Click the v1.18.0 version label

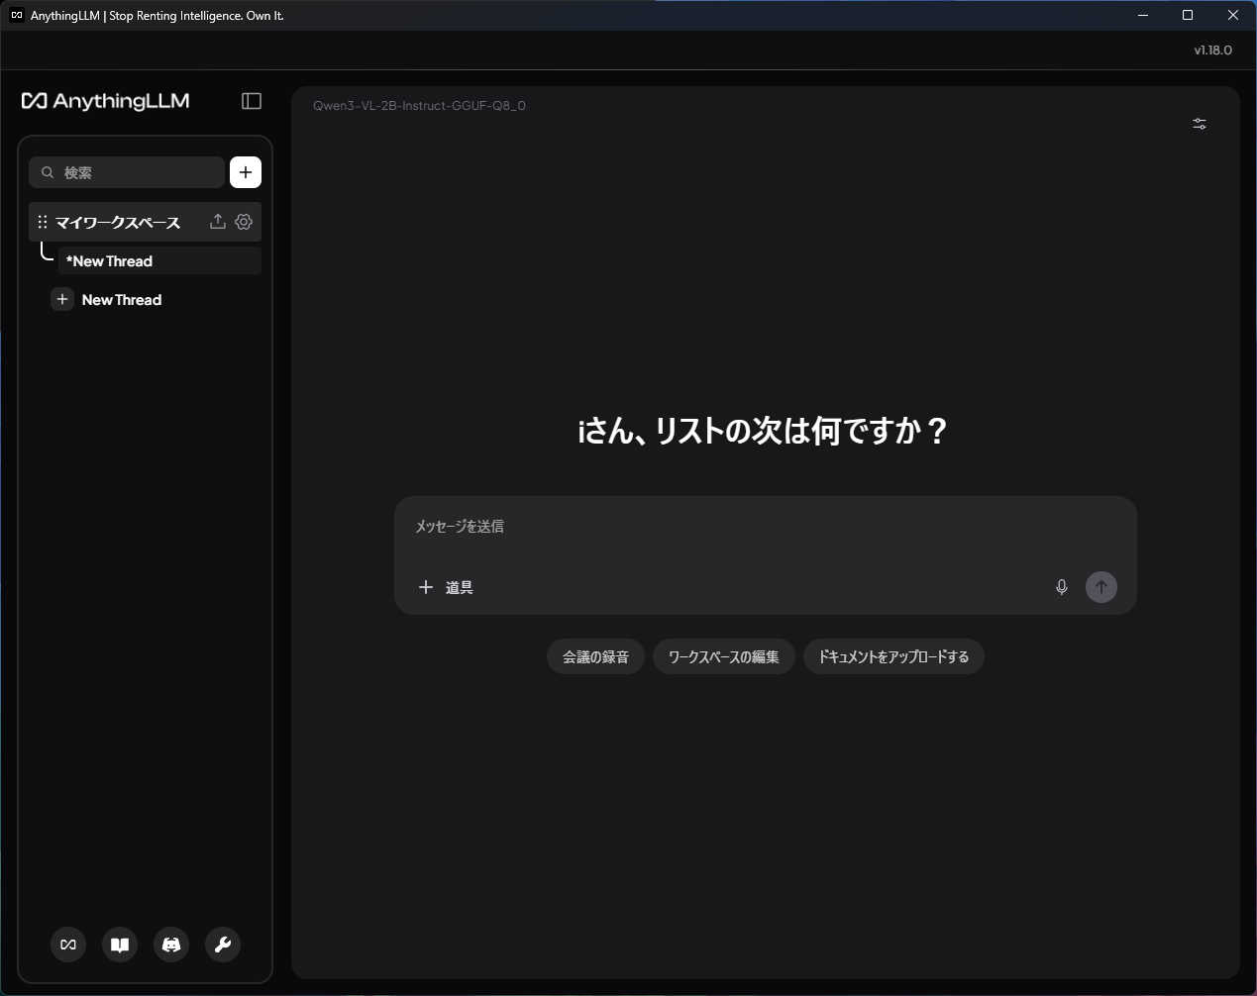[1212, 50]
